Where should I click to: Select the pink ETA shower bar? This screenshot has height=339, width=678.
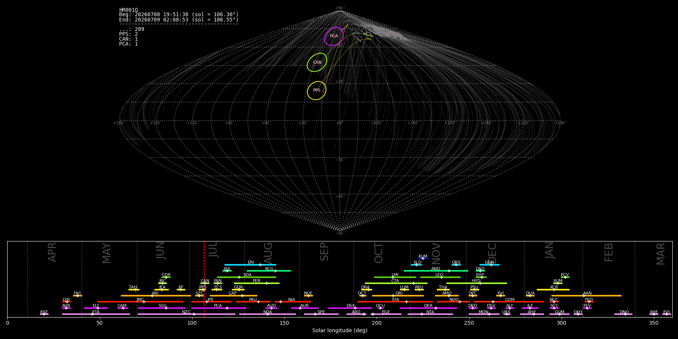click(x=96, y=314)
